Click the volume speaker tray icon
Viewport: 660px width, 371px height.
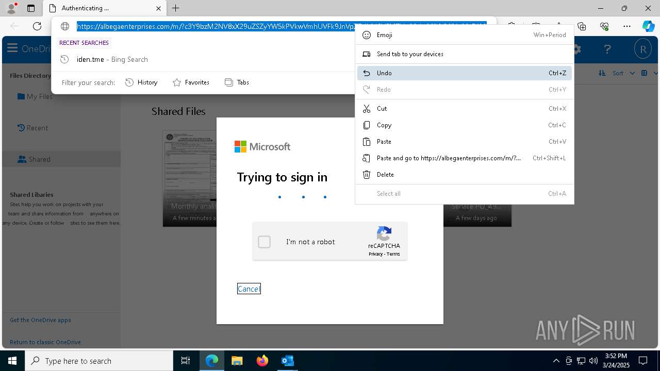[593, 361]
